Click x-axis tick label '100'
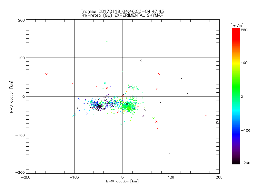 click(x=171, y=177)
